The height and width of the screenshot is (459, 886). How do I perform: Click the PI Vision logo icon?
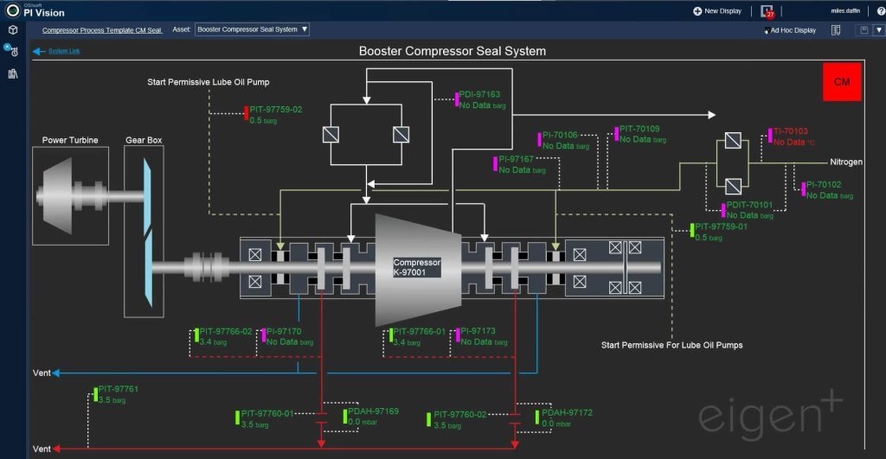coord(12,10)
